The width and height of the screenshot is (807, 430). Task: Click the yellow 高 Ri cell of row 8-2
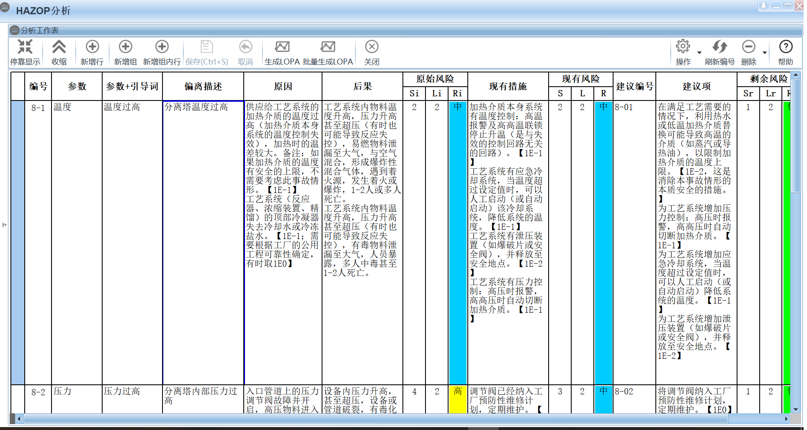tap(458, 399)
